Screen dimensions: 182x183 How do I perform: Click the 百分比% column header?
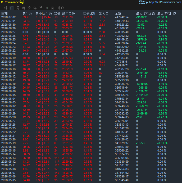point(89,13)
